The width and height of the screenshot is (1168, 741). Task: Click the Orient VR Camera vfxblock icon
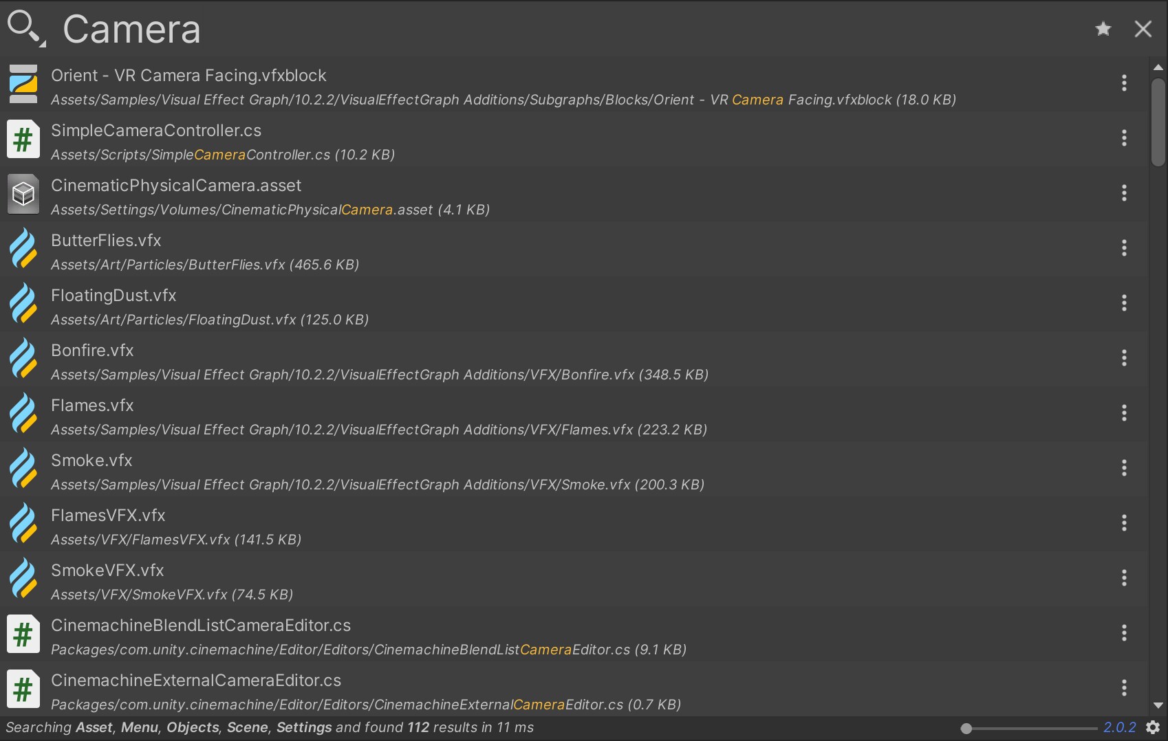[23, 85]
